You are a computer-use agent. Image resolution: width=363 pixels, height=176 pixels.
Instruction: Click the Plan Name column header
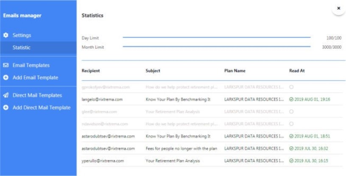[x=235, y=71]
